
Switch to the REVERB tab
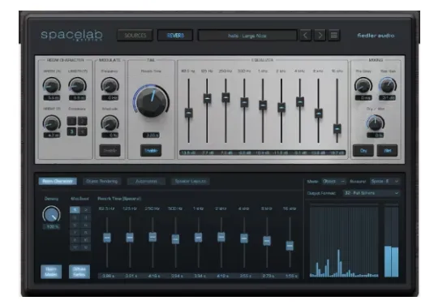click(175, 36)
